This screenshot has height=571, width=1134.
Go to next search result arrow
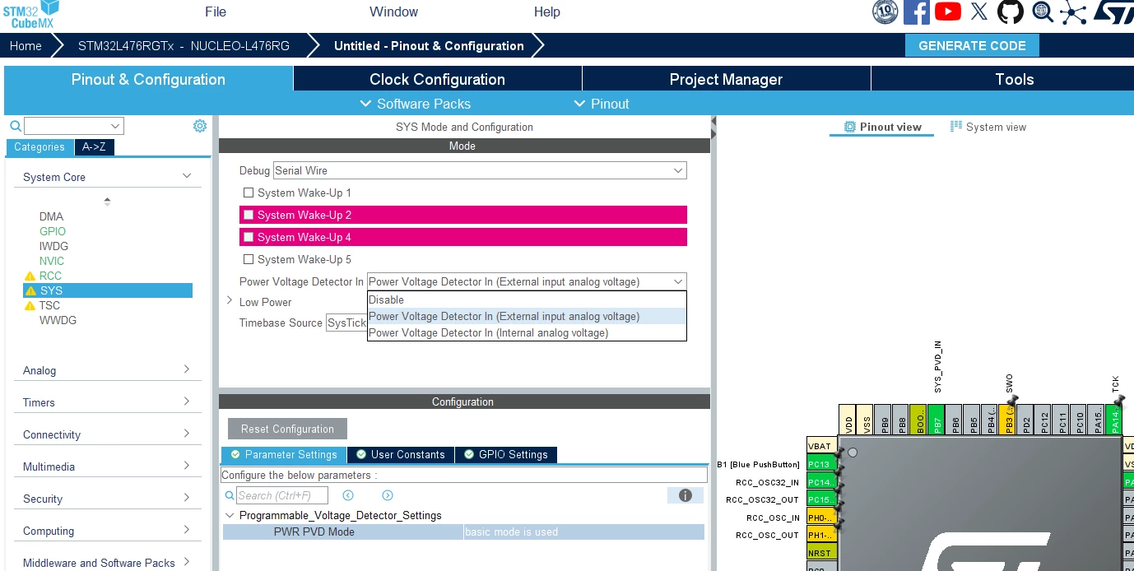coord(388,495)
